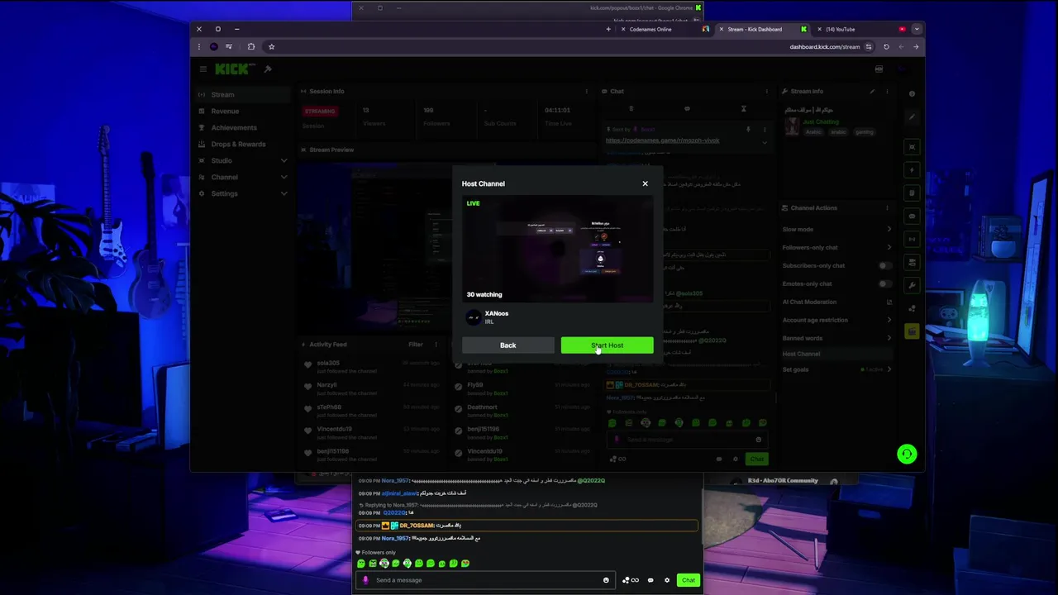Image resolution: width=1058 pixels, height=595 pixels.
Task: Open Channel Actions panel options menu
Action: [x=887, y=208]
